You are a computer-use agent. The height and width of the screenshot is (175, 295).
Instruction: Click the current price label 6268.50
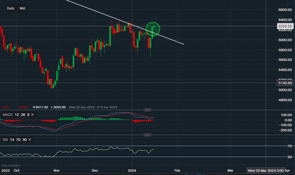click(285, 26)
